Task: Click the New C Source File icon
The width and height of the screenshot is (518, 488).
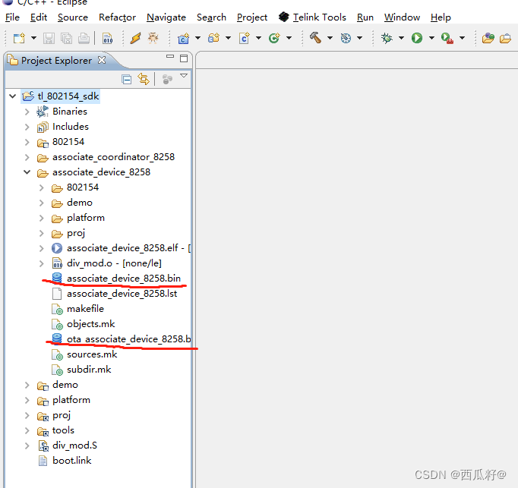Action: point(245,38)
